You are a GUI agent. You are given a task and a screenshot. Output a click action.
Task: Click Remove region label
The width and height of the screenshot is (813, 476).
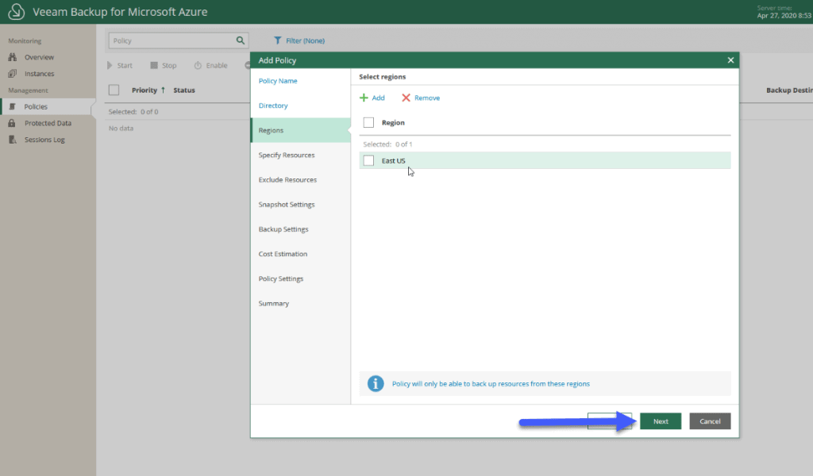427,98
